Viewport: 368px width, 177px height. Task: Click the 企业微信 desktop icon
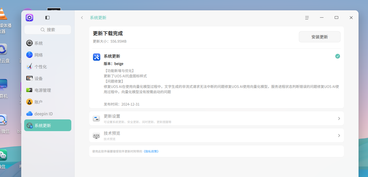point(3,120)
